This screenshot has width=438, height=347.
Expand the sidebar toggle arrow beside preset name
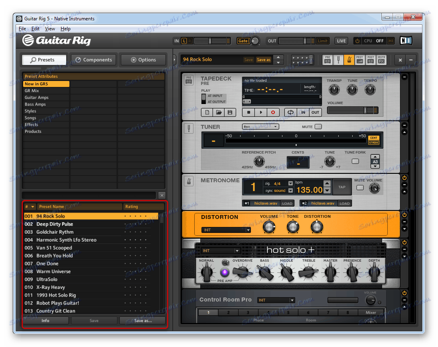(x=175, y=59)
